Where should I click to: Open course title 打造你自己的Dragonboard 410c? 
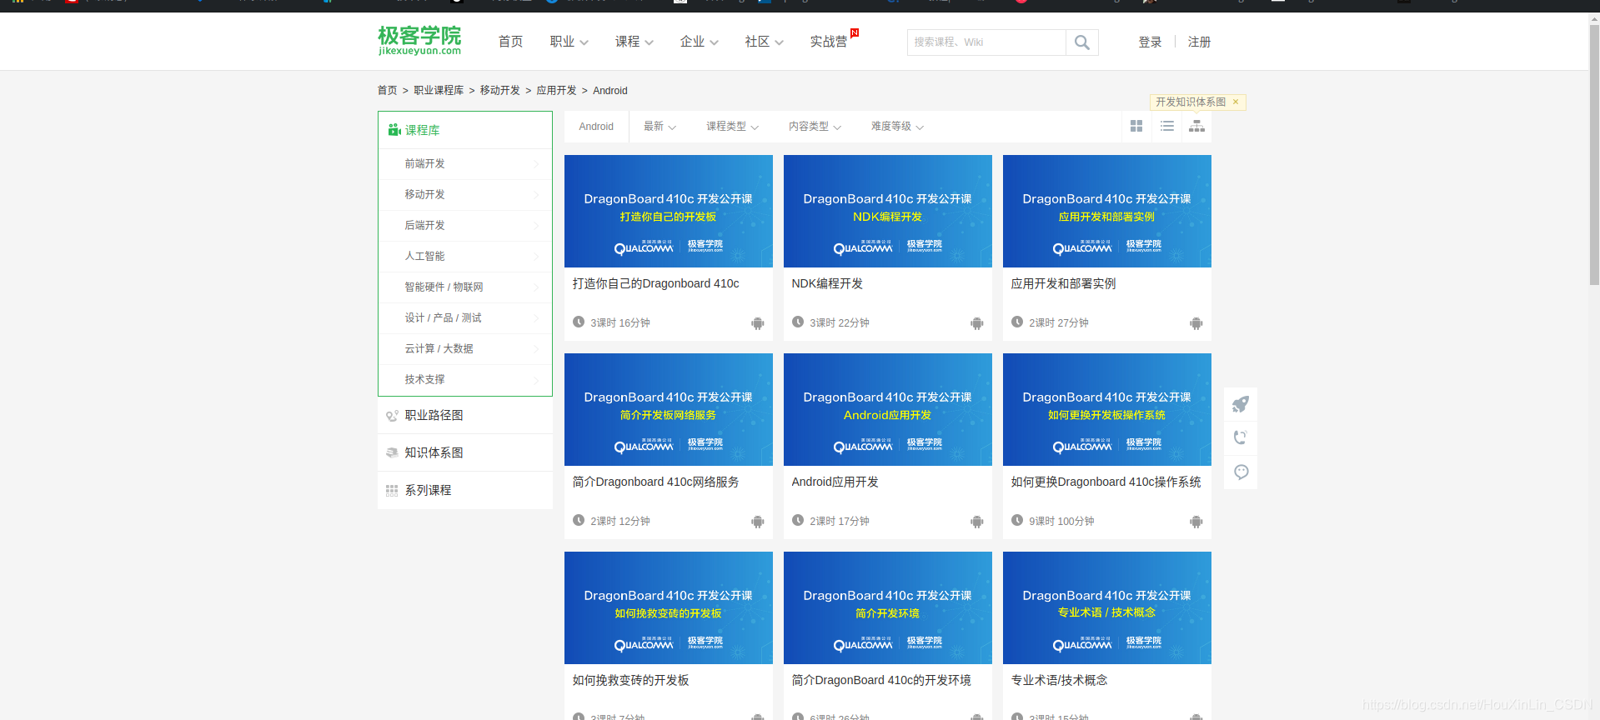click(x=655, y=284)
